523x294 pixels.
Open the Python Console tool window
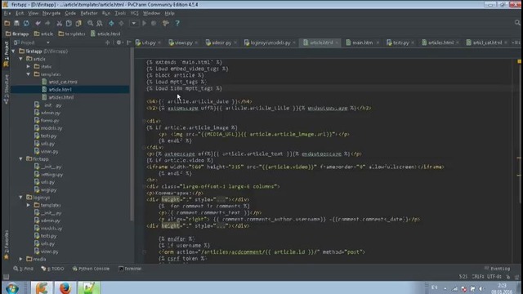[91, 269]
